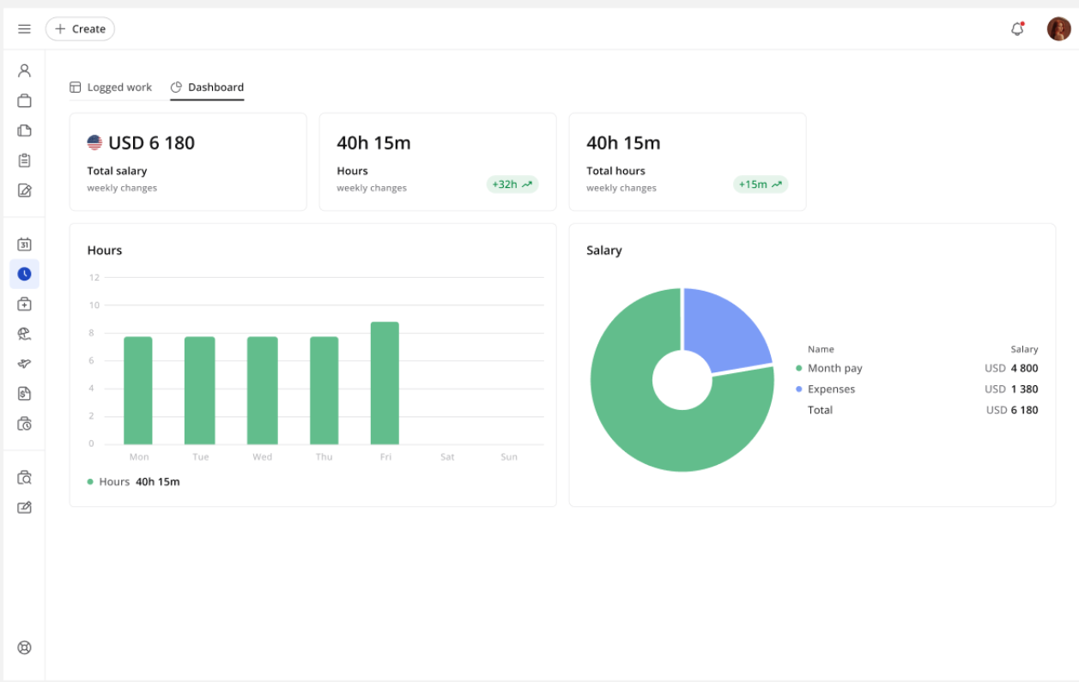The height and width of the screenshot is (682, 1079).
Task: Open the hamburger menu
Action: click(x=24, y=29)
